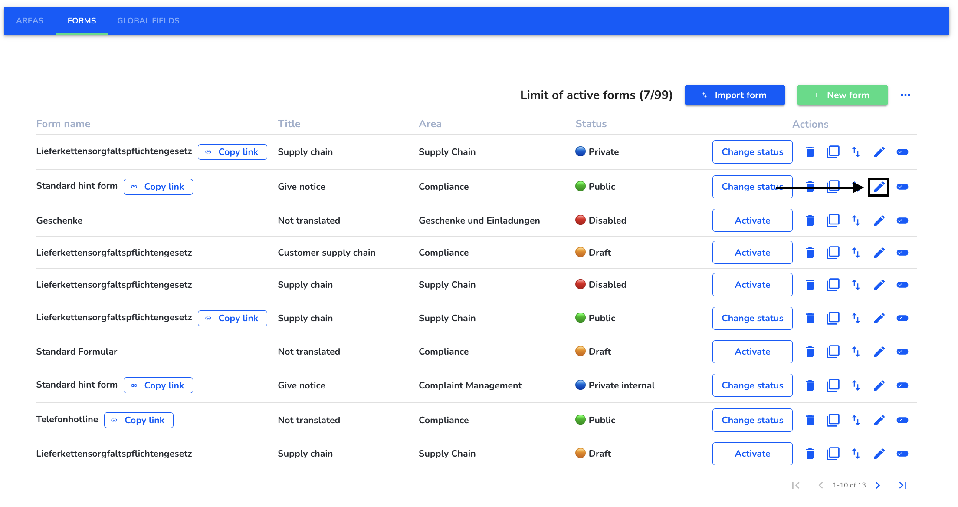Change status of the Private form
The image size is (958, 507).
pos(752,152)
